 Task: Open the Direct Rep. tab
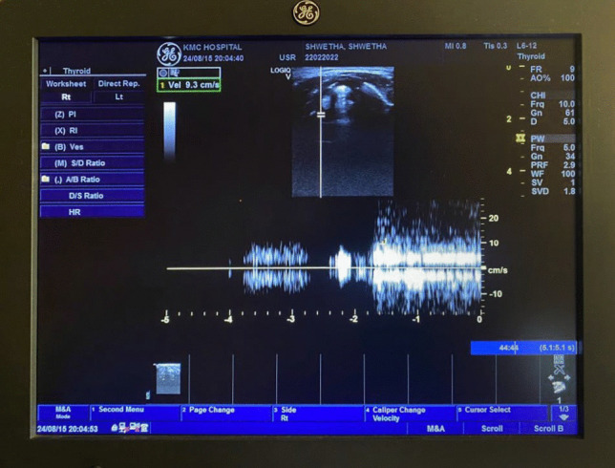118,84
